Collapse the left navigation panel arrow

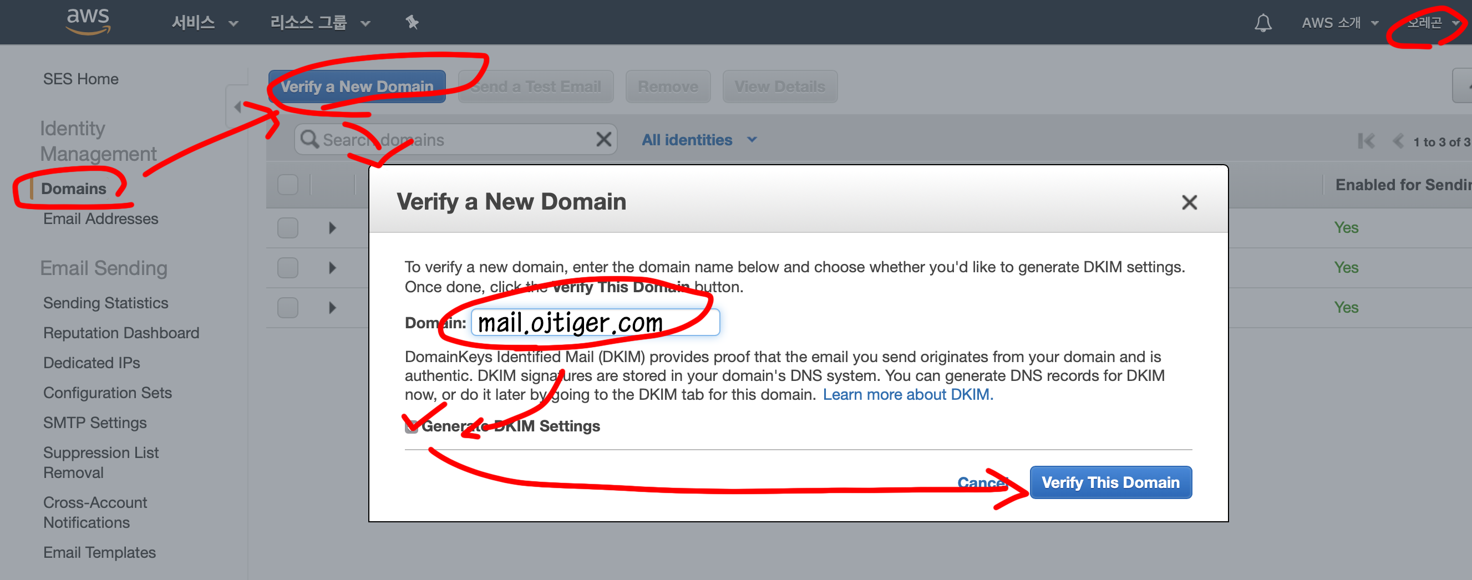pos(238,107)
